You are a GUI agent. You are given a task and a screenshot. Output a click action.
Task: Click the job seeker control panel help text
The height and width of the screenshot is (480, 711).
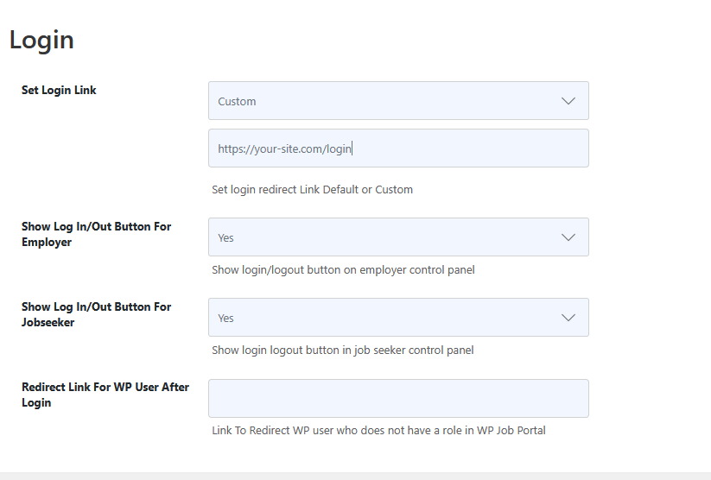[343, 350]
